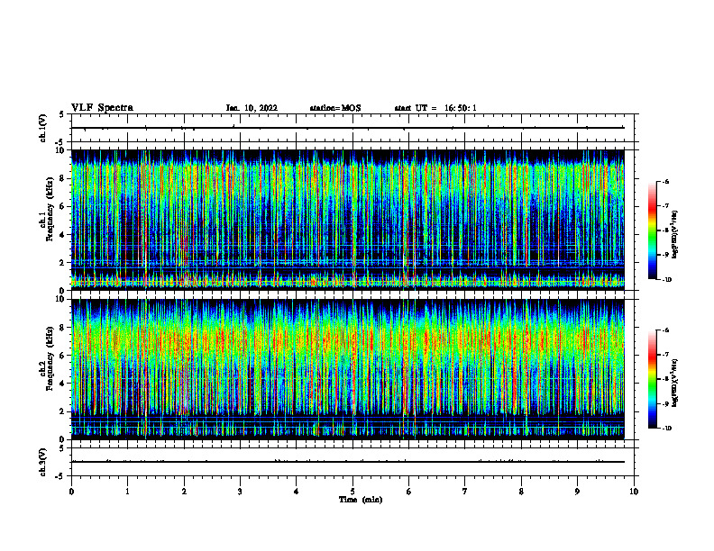The image size is (714, 551).
Task: Click the ch.1 frequency axis "4" tick label
Action: [x=62, y=235]
